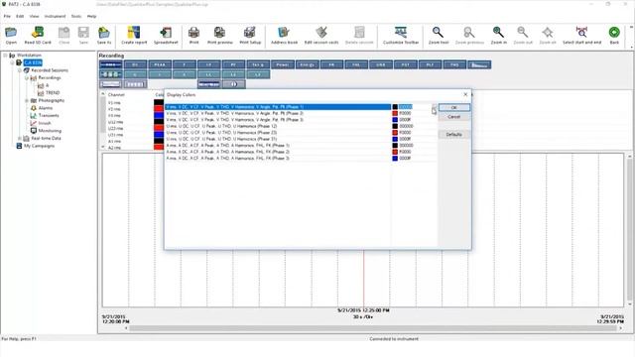Select My Campaigns tree node
635x357 pixels.
[39, 146]
